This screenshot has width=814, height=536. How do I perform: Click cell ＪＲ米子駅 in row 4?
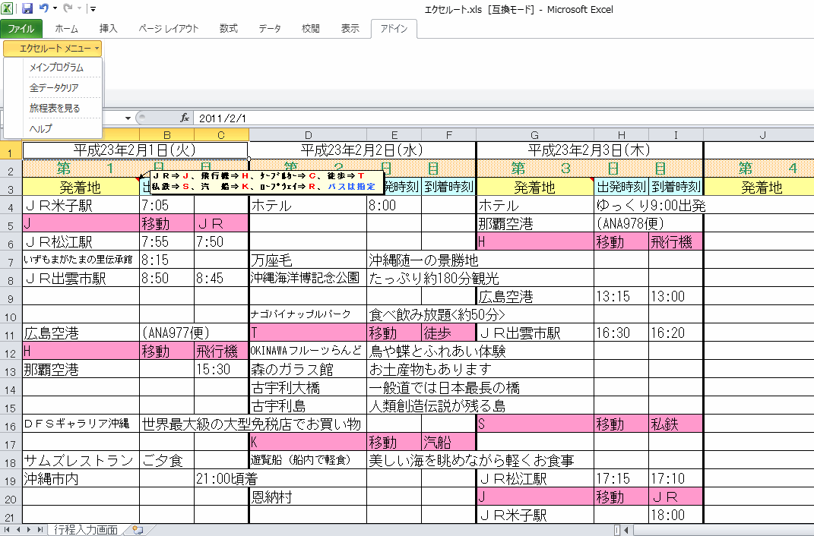point(81,205)
